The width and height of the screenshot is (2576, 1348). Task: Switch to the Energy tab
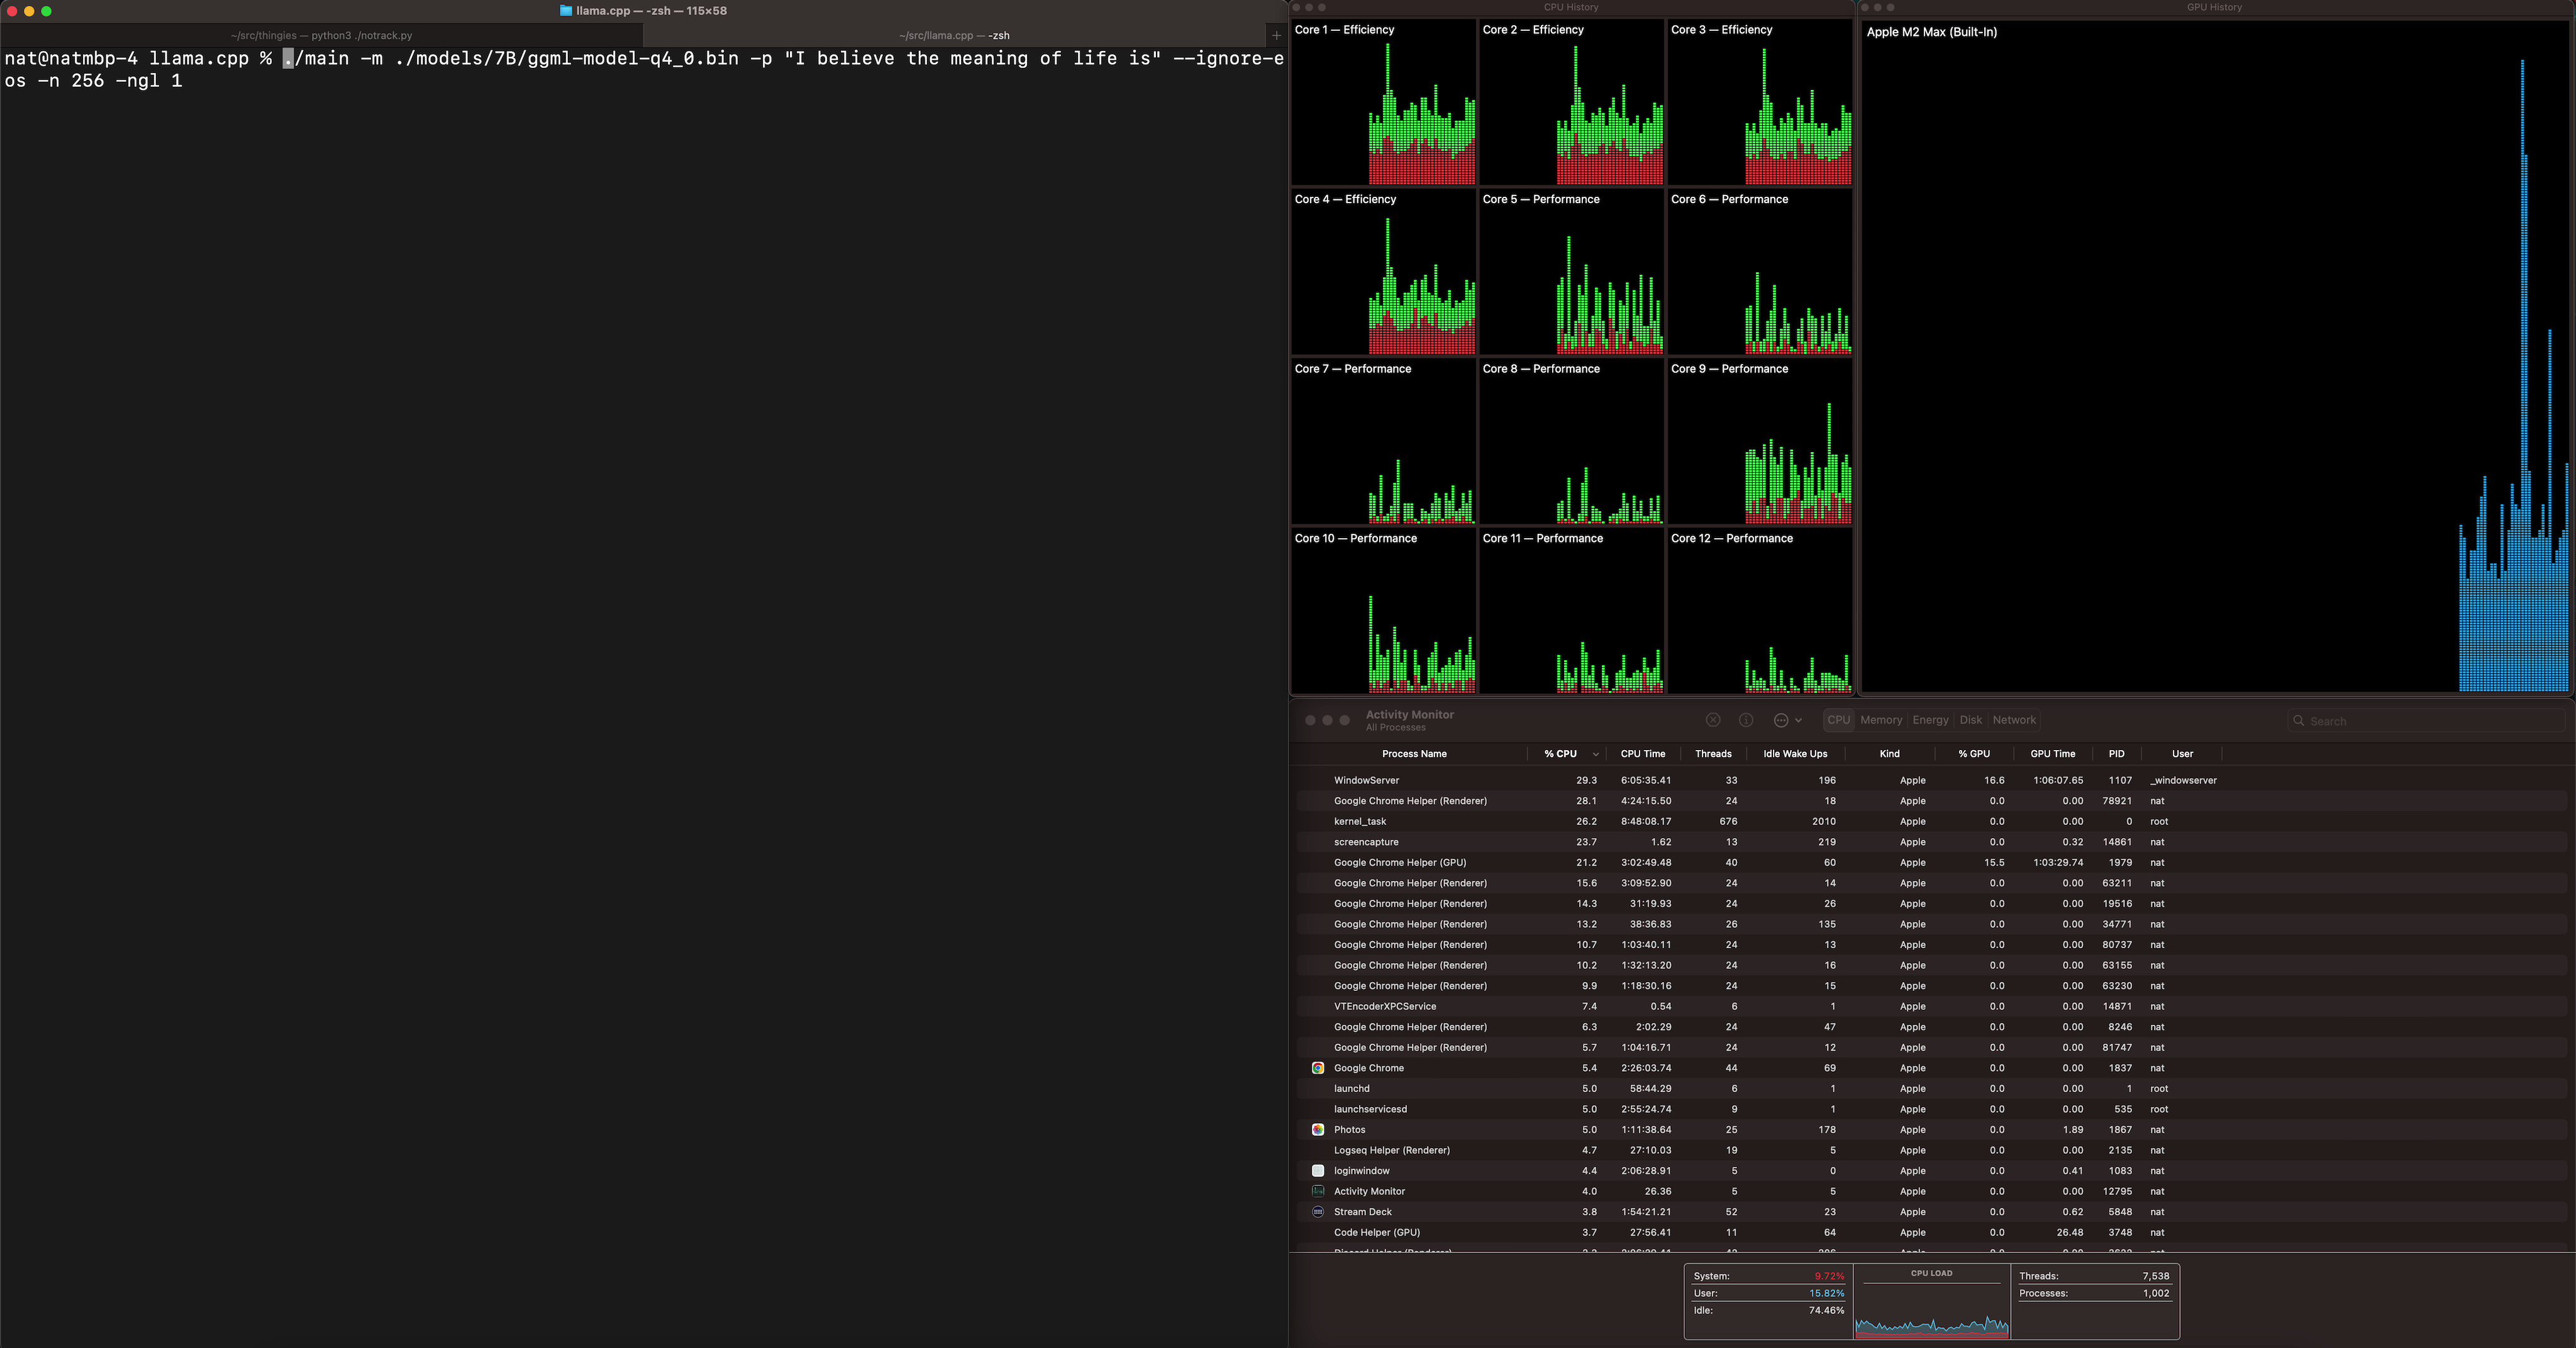click(1930, 720)
